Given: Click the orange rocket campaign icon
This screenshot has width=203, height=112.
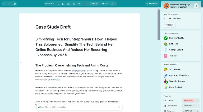Looking at the screenshot, I should 166,6.
